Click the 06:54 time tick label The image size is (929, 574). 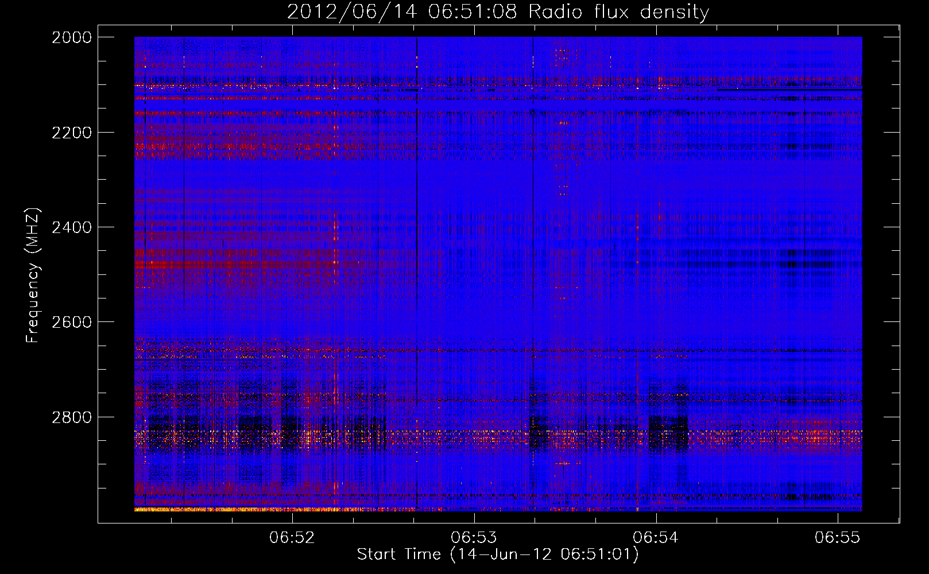pyautogui.click(x=656, y=537)
